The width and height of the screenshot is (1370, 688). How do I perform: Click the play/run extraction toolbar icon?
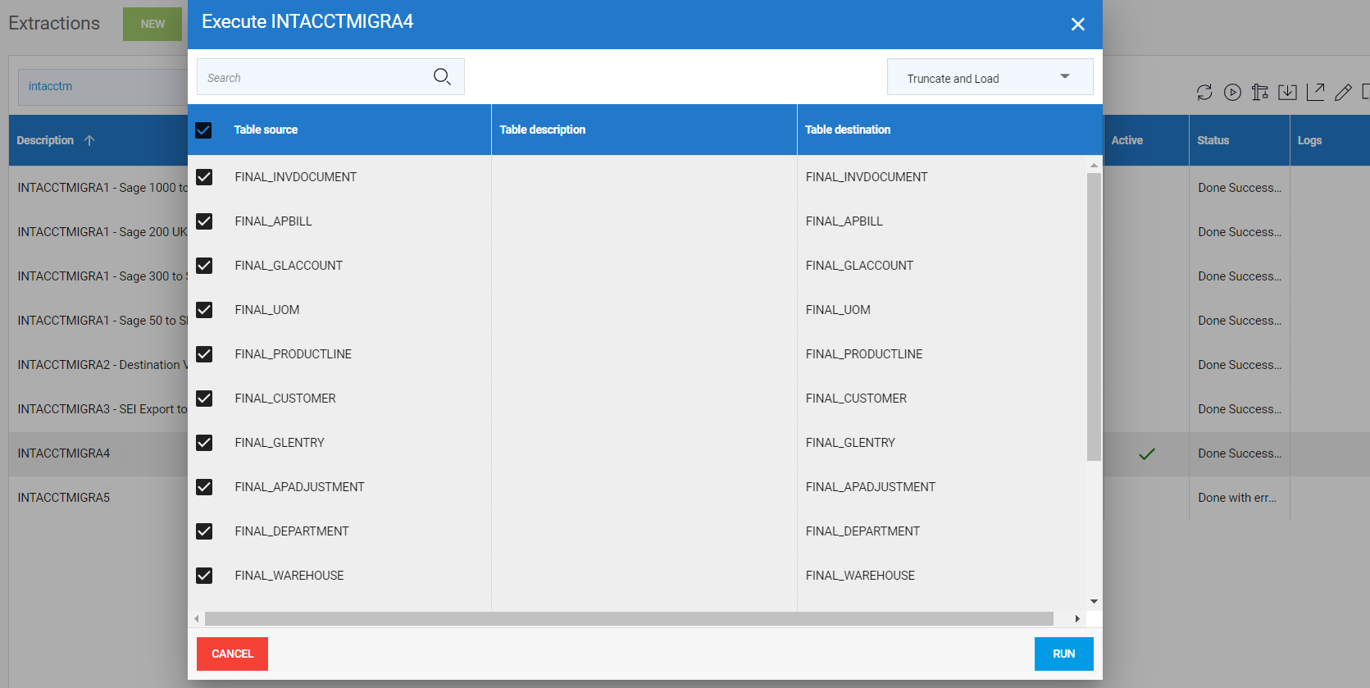point(1231,93)
